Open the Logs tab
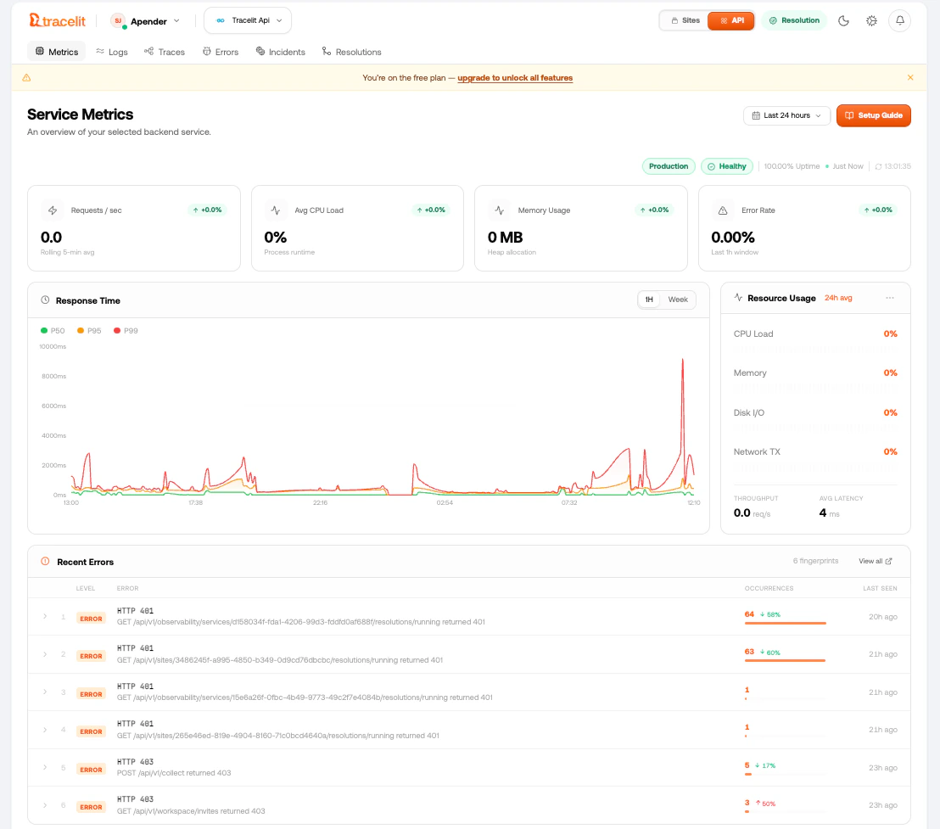940x829 pixels. tap(112, 52)
